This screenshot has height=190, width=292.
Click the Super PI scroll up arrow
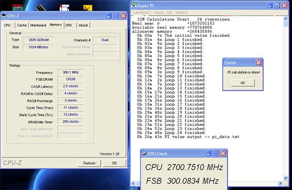(286, 18)
